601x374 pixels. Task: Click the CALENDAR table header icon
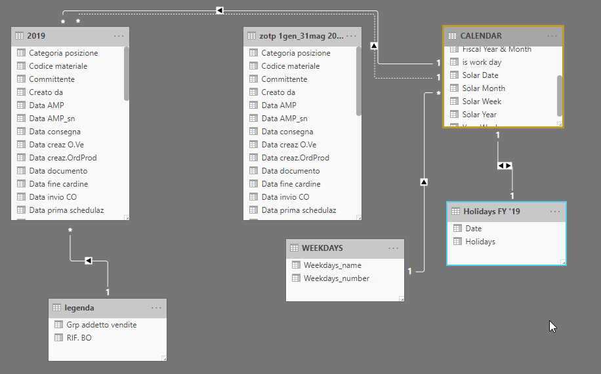point(452,36)
